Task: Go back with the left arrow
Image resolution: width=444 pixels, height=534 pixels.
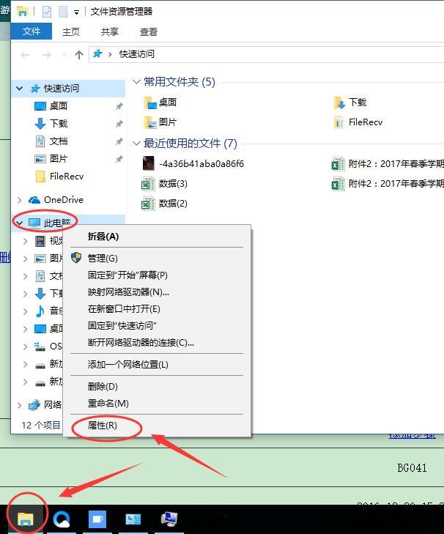Action: [x=25, y=54]
